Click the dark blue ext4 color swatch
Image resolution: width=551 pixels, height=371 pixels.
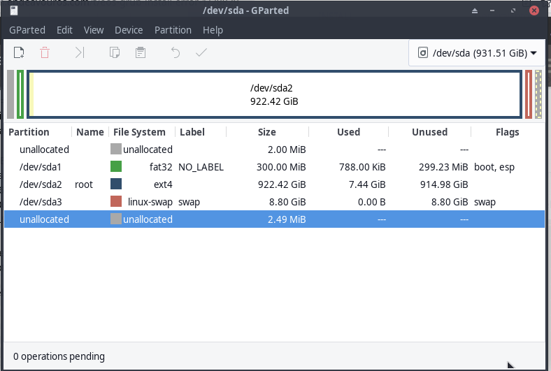[116, 184]
